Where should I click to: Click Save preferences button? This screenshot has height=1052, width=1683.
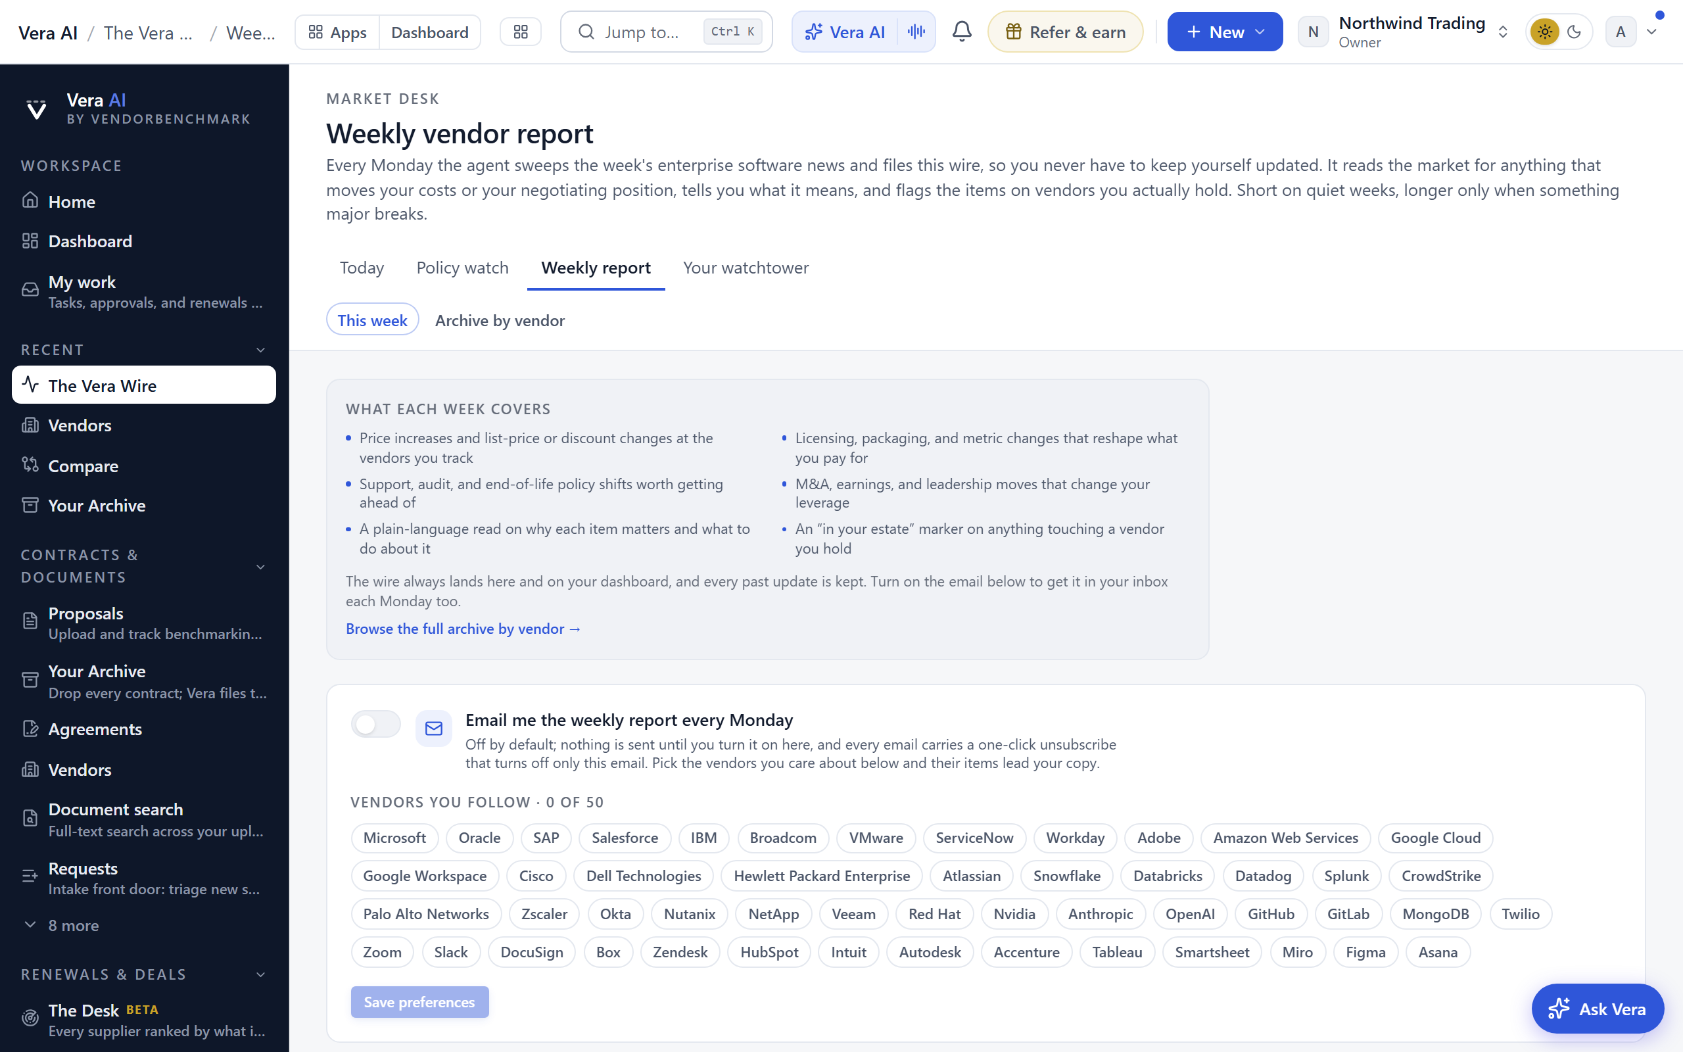click(419, 1002)
